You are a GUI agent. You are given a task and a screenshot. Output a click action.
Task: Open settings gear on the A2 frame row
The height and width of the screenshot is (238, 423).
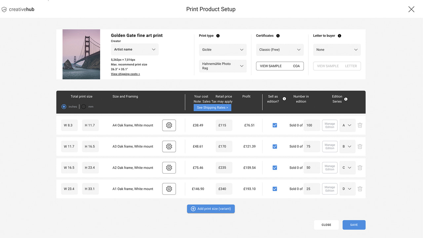tap(169, 168)
